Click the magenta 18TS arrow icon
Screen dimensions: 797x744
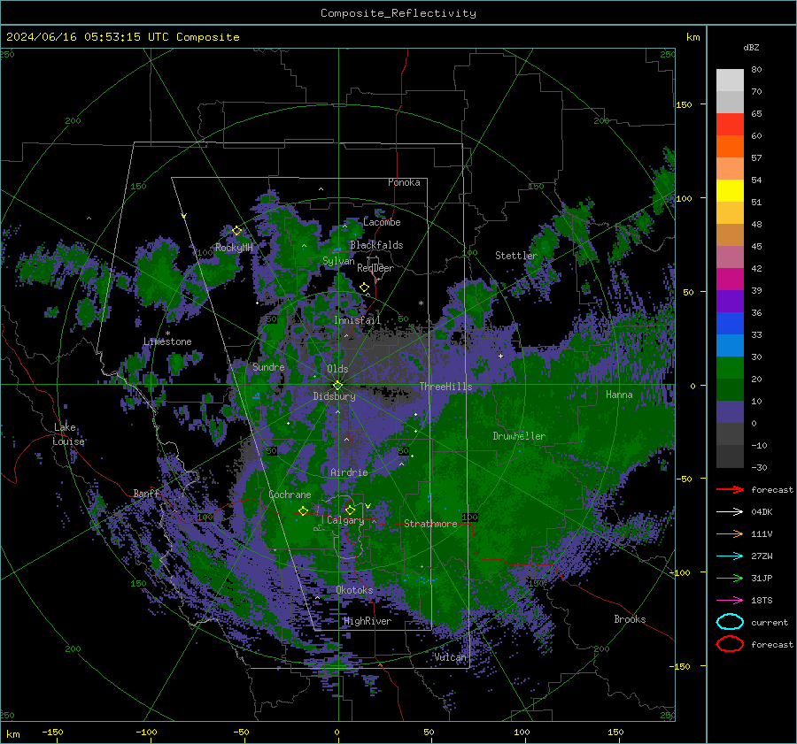click(730, 601)
